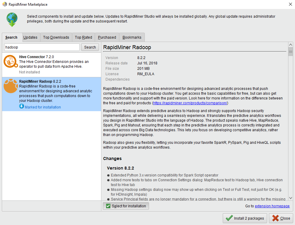This screenshot has width=295, height=225.
Task: Click the green globe update icon
Action: (12, 19)
